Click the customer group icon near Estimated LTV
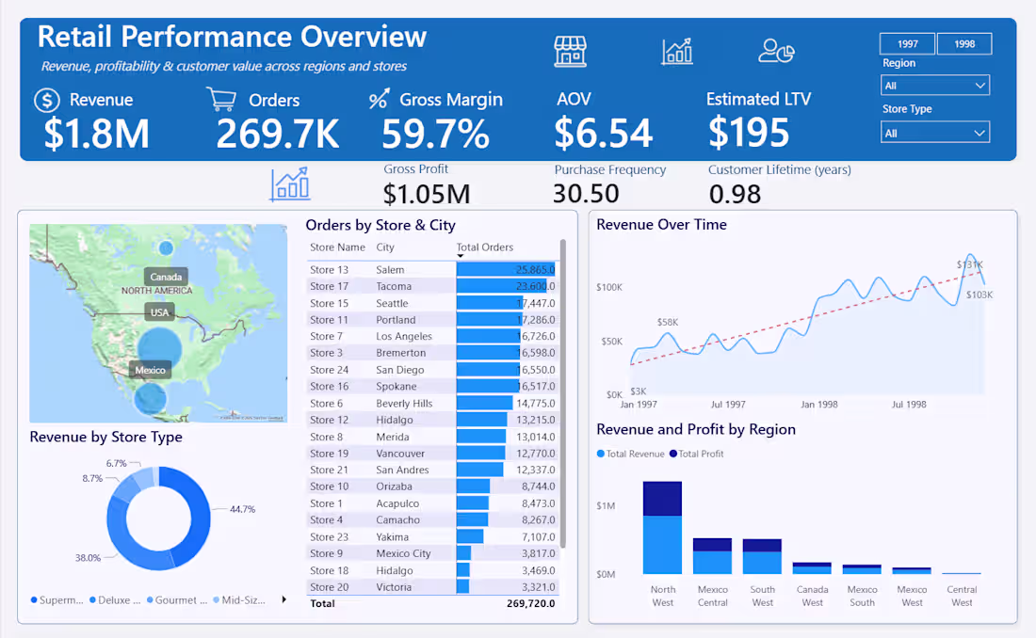1036x638 pixels. 775,51
